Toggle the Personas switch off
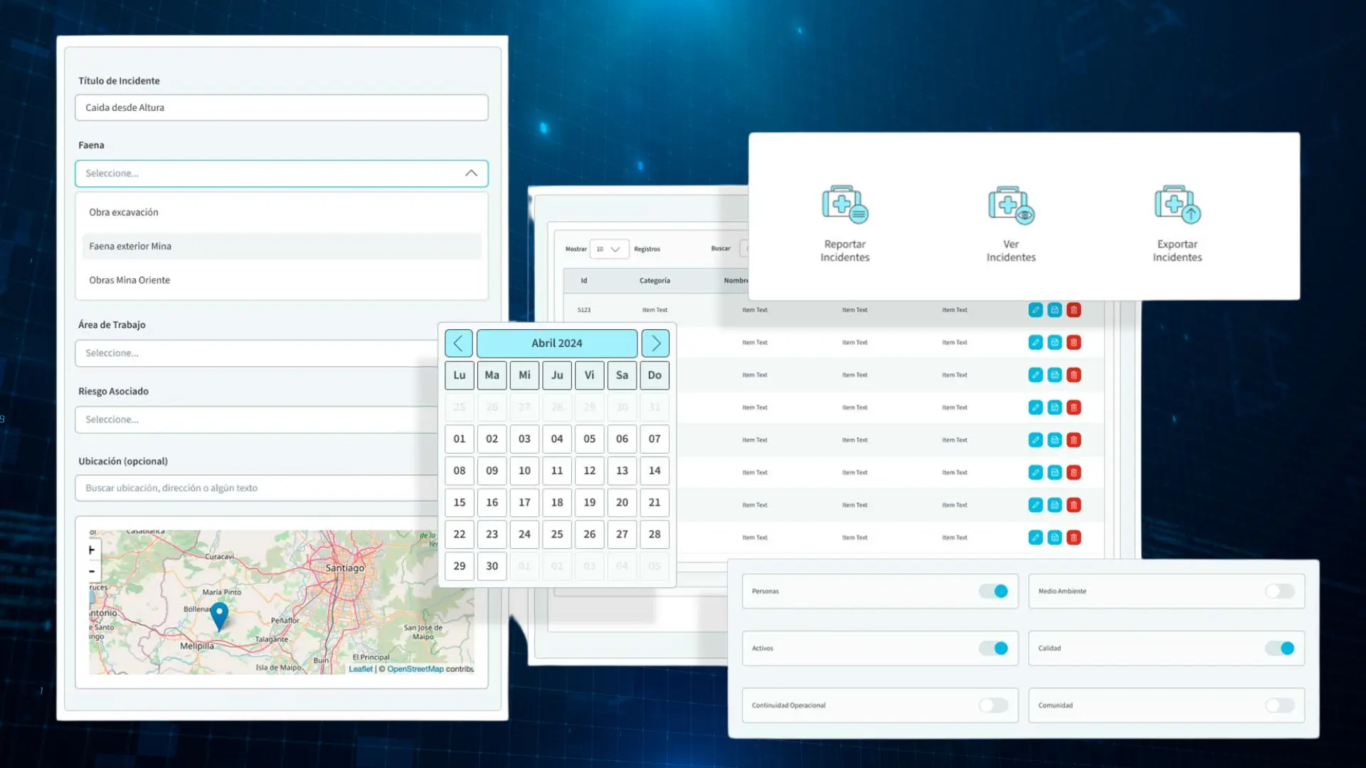1366x768 pixels. point(993,591)
